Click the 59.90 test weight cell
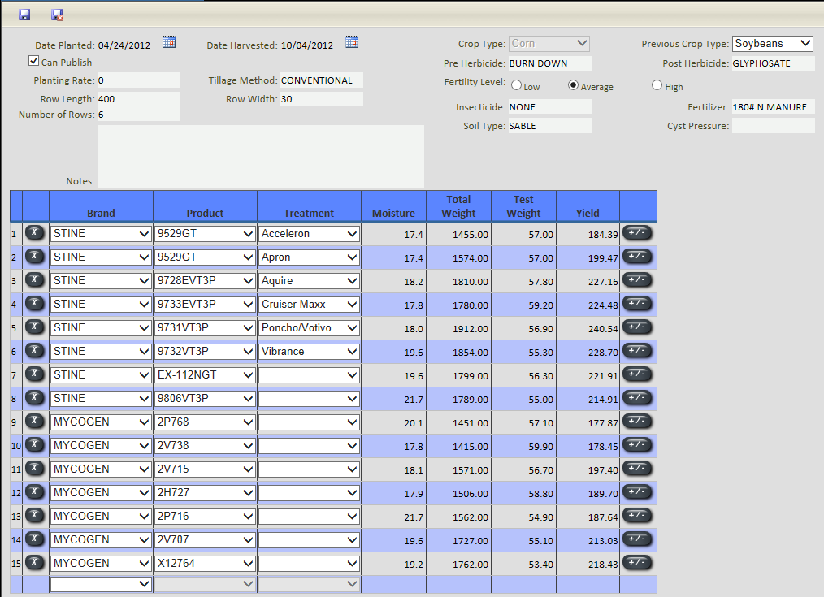824x597 pixels. 524,446
